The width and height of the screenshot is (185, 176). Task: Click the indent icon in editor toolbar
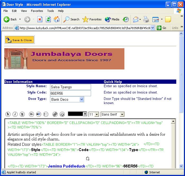click(38, 114)
